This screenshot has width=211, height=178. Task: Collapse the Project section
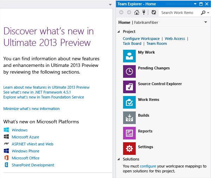point(119,32)
